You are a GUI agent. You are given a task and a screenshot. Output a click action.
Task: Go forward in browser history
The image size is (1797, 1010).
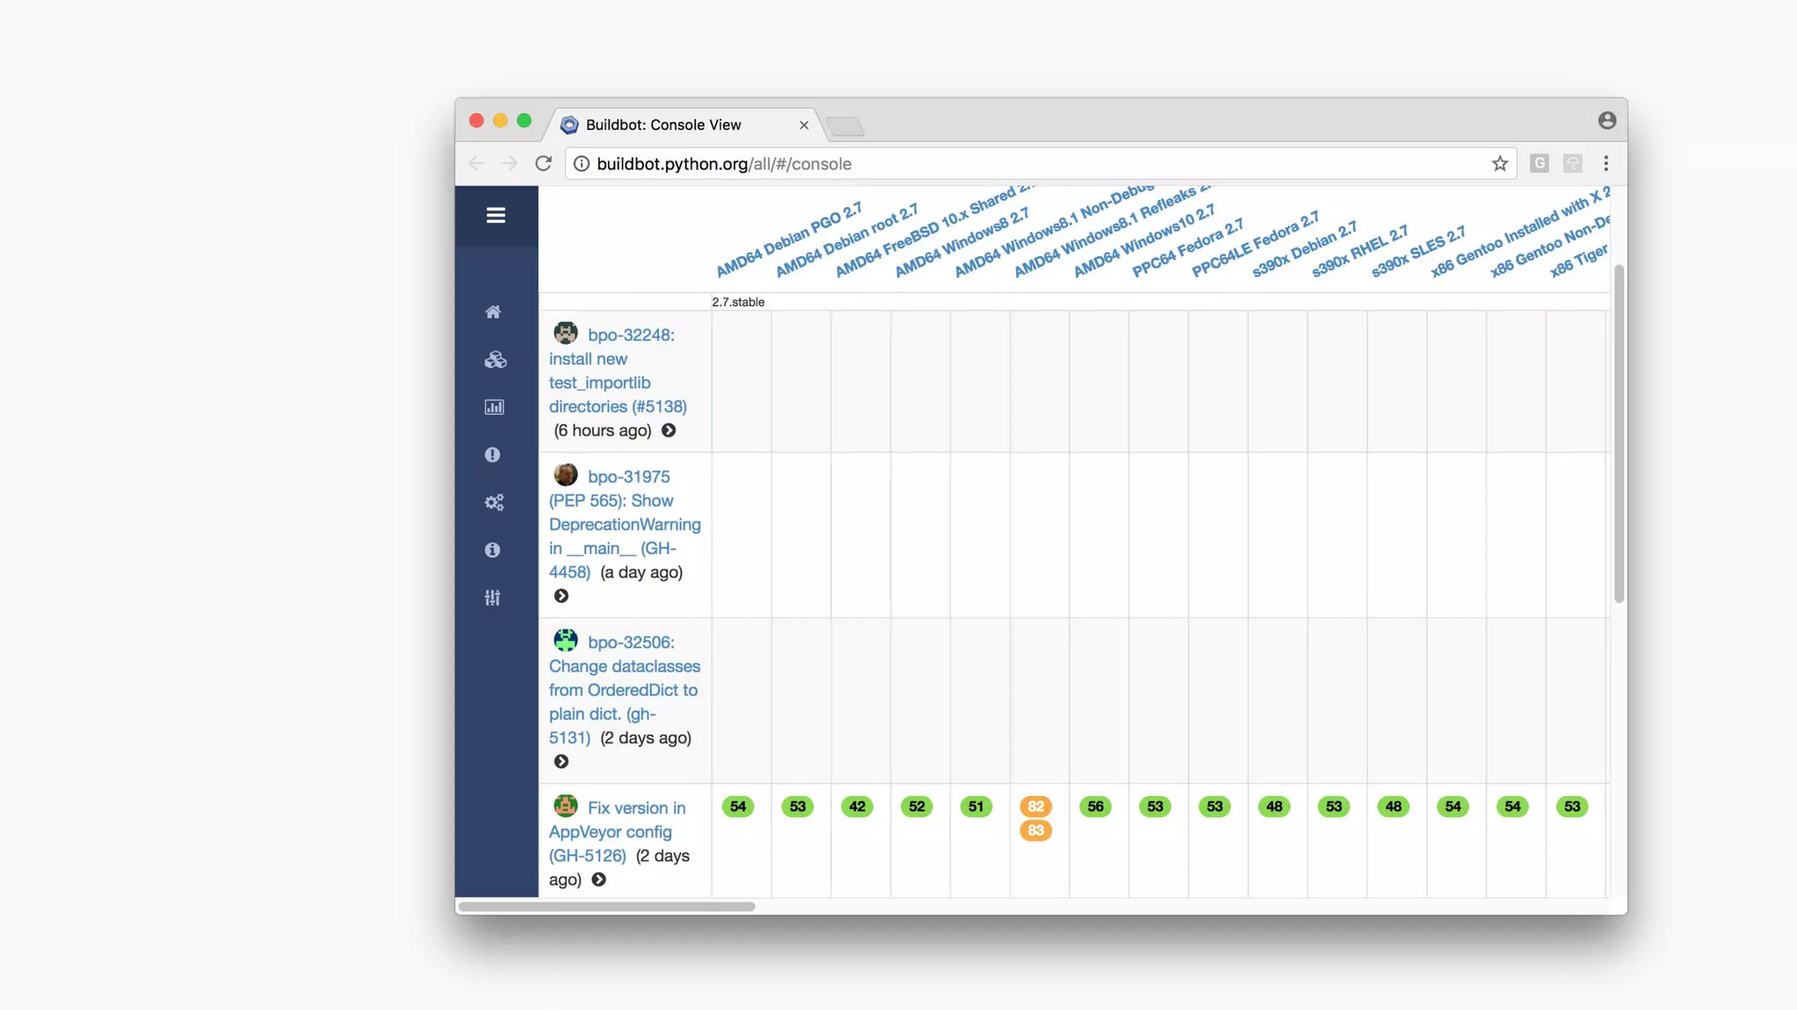click(x=510, y=164)
